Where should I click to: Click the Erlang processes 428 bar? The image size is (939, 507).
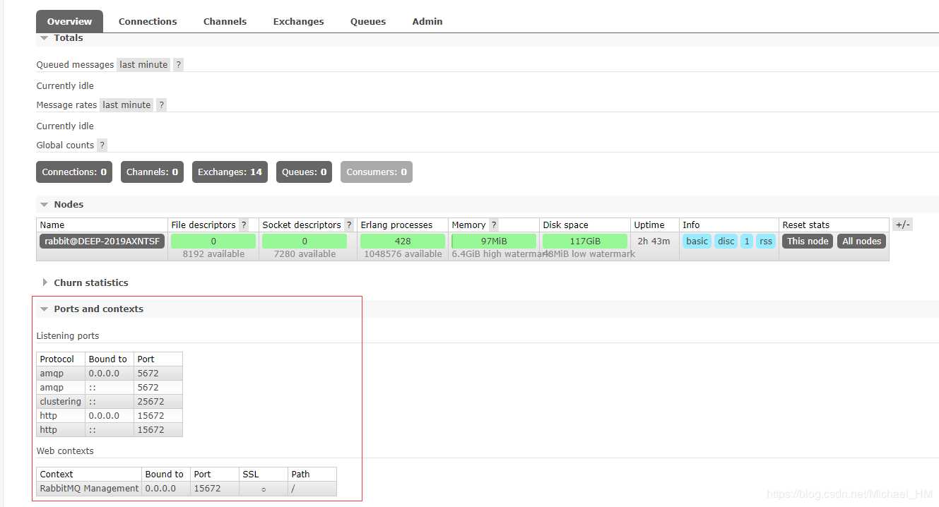(x=403, y=241)
